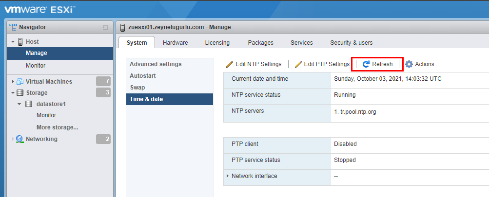Select datastore1 in Navigator
Image resolution: width=489 pixels, height=197 pixels.
50,104
